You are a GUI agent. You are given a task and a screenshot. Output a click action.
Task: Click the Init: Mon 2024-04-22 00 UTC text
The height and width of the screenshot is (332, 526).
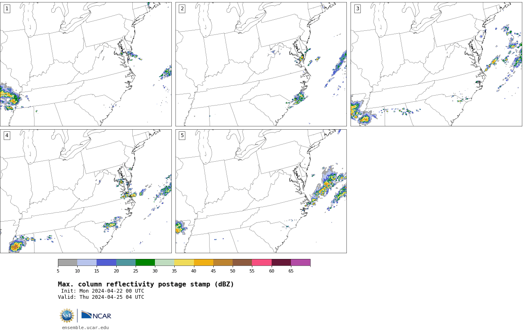point(103,291)
